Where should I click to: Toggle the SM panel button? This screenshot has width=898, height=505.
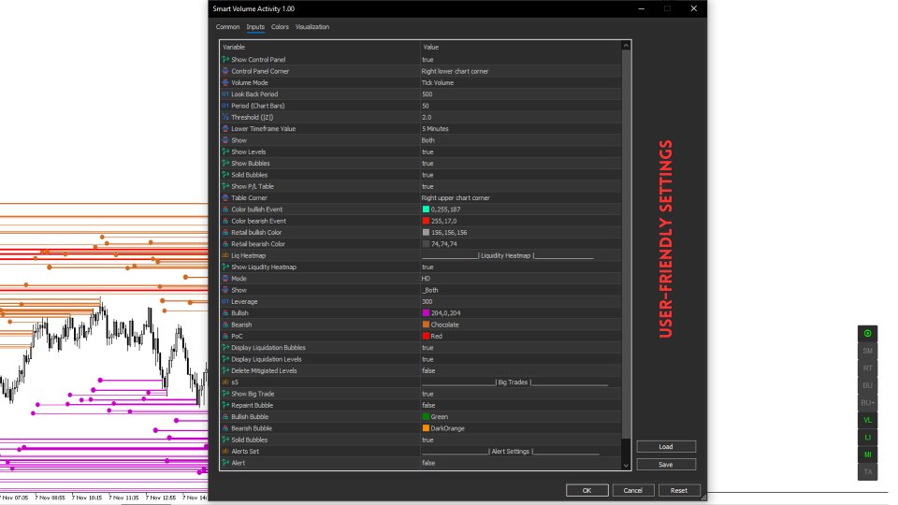click(867, 351)
